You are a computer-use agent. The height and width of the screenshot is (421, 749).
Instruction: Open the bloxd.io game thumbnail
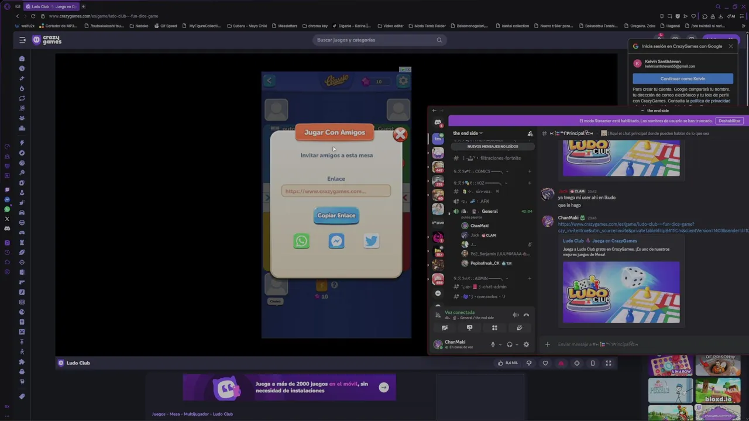718,390
